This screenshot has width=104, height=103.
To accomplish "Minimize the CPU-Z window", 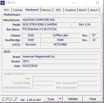I will [x=74, y=3].
